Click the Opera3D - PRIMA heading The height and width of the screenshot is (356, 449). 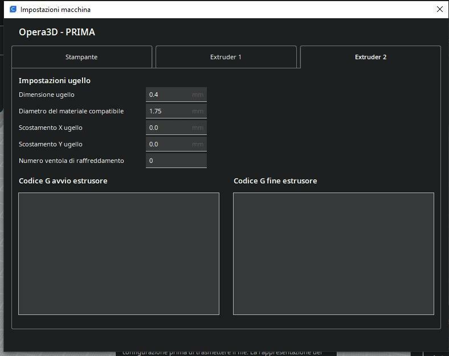click(x=57, y=32)
